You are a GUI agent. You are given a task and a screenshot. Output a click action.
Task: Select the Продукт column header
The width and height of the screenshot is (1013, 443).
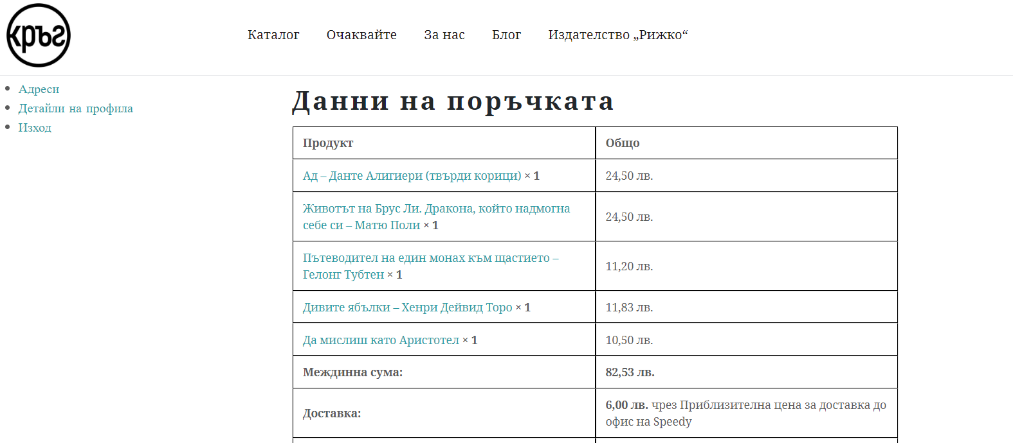(x=328, y=143)
